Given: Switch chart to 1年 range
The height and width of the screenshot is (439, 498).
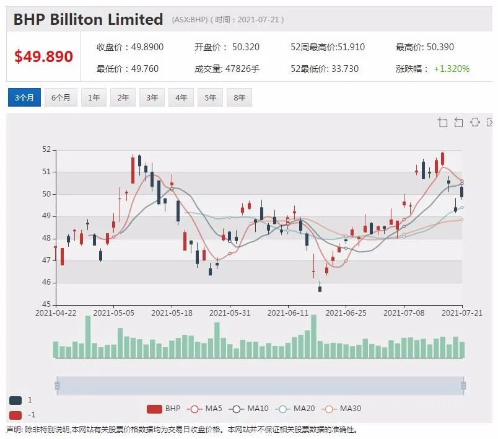Looking at the screenshot, I should 94,97.
